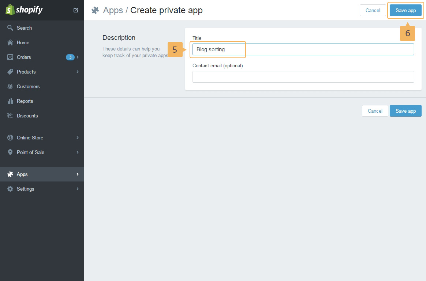Click the Contact email input field

coord(303,77)
